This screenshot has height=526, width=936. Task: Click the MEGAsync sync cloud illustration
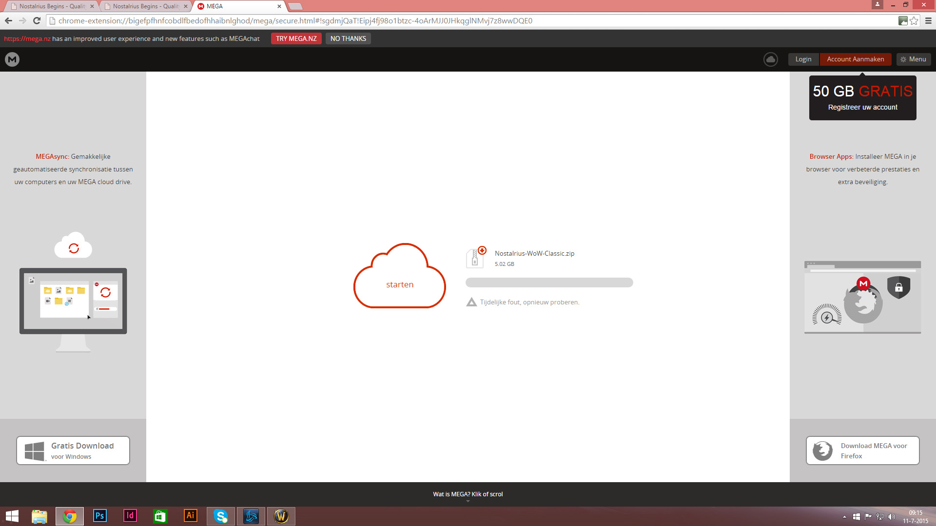pyautogui.click(x=73, y=246)
